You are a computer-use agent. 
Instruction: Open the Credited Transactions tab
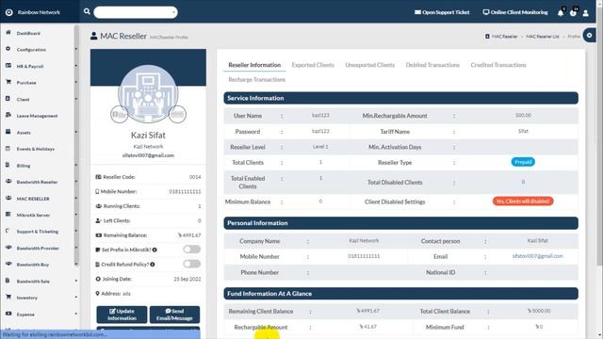[x=498, y=65]
